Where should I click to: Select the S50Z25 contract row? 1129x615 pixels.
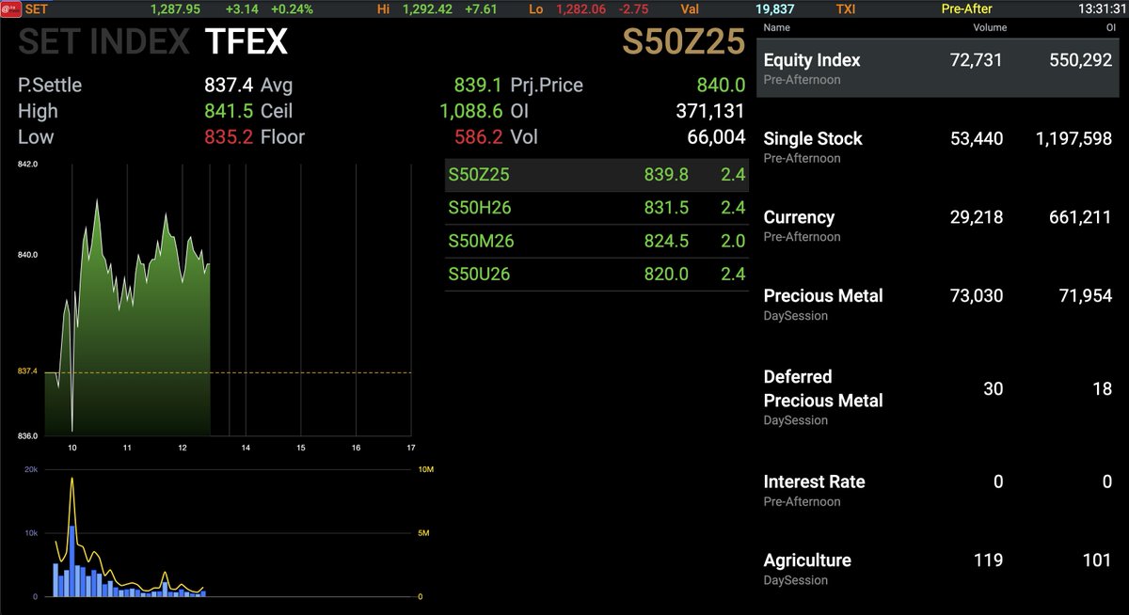[x=595, y=174]
